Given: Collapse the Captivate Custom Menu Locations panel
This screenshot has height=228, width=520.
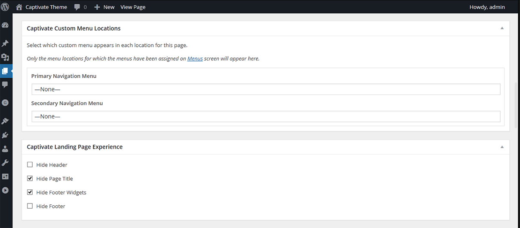Looking at the screenshot, I should (x=502, y=28).
